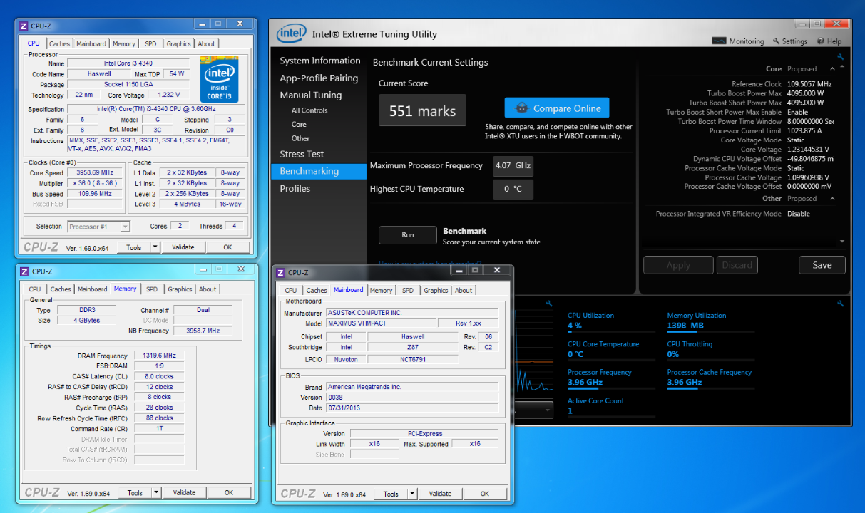865x513 pixels.
Task: Open Mainboard tab in the Memory CPU-Z window
Action: (93, 289)
